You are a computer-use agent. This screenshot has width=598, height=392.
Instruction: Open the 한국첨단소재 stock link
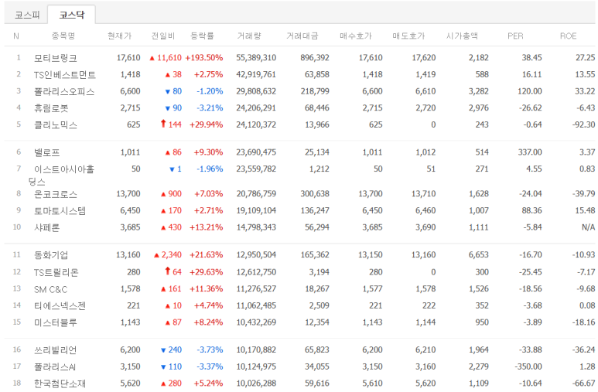pos(60,383)
